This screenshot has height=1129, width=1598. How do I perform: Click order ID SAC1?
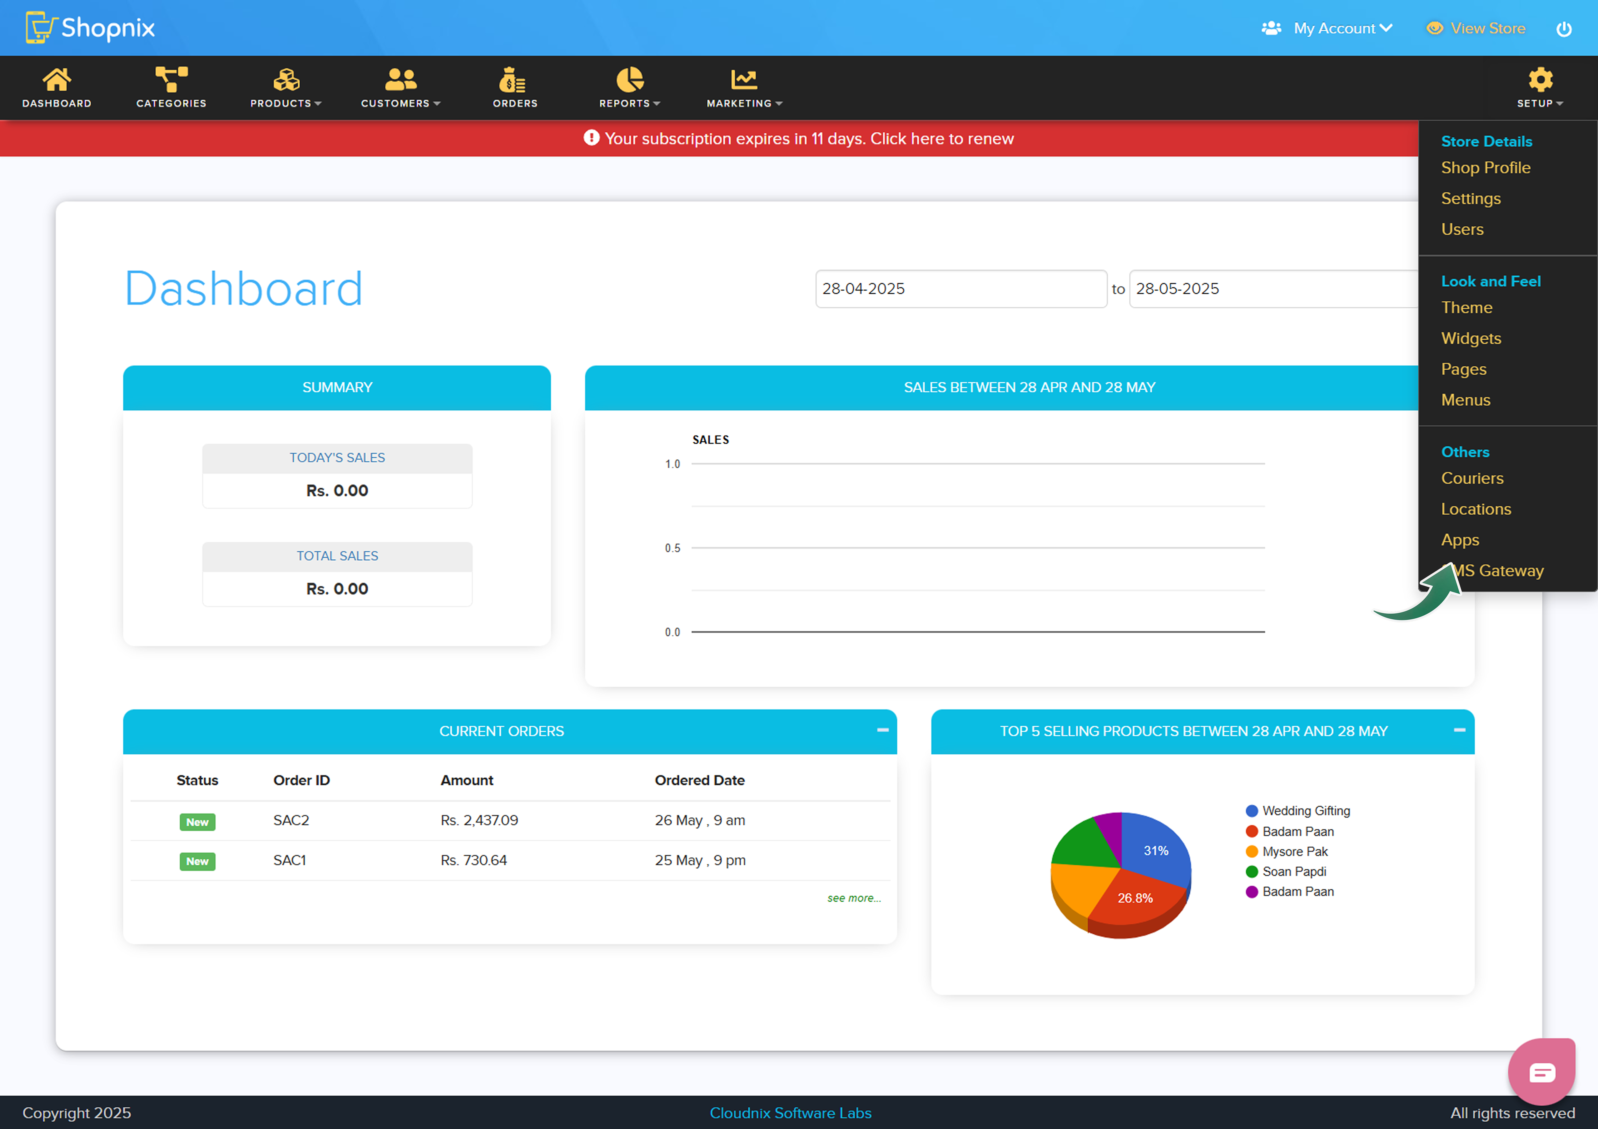tap(290, 860)
